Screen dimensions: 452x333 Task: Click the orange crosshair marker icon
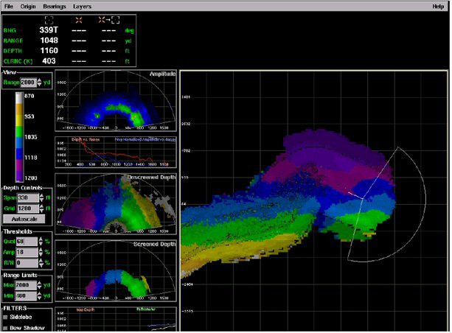(x=79, y=20)
